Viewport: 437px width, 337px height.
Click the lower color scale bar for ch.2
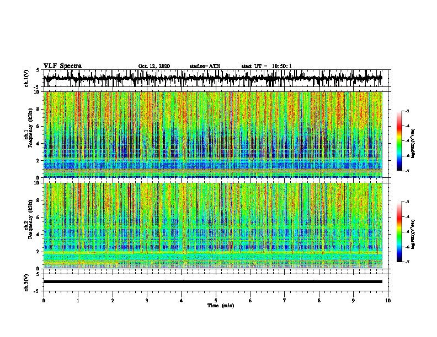399,232
